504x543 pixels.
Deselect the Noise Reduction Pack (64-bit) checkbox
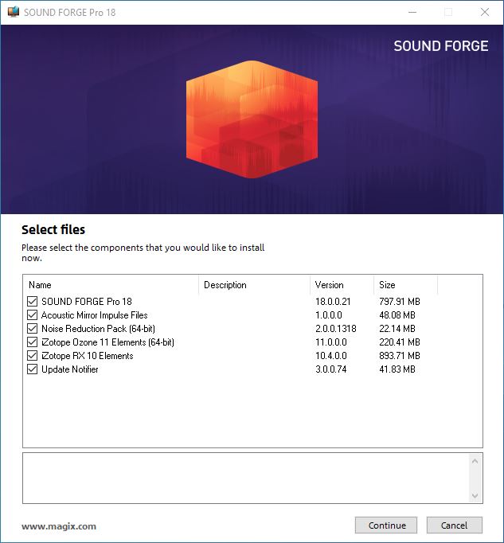32,328
